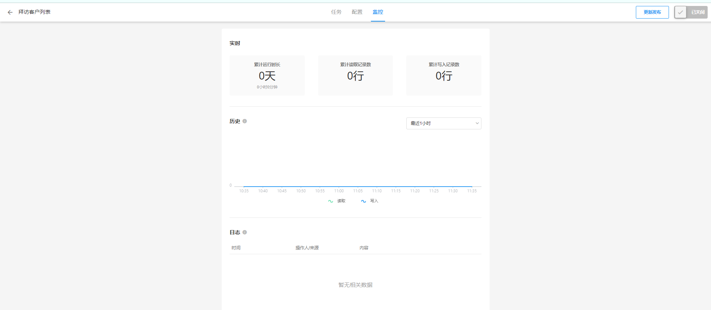Toggle the 写入 legend line icon
Image resolution: width=711 pixels, height=310 pixels.
[363, 201]
